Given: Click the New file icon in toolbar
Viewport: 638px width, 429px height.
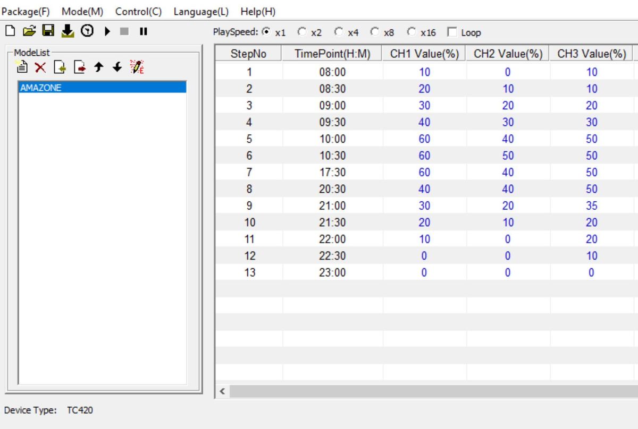Looking at the screenshot, I should point(9,32).
